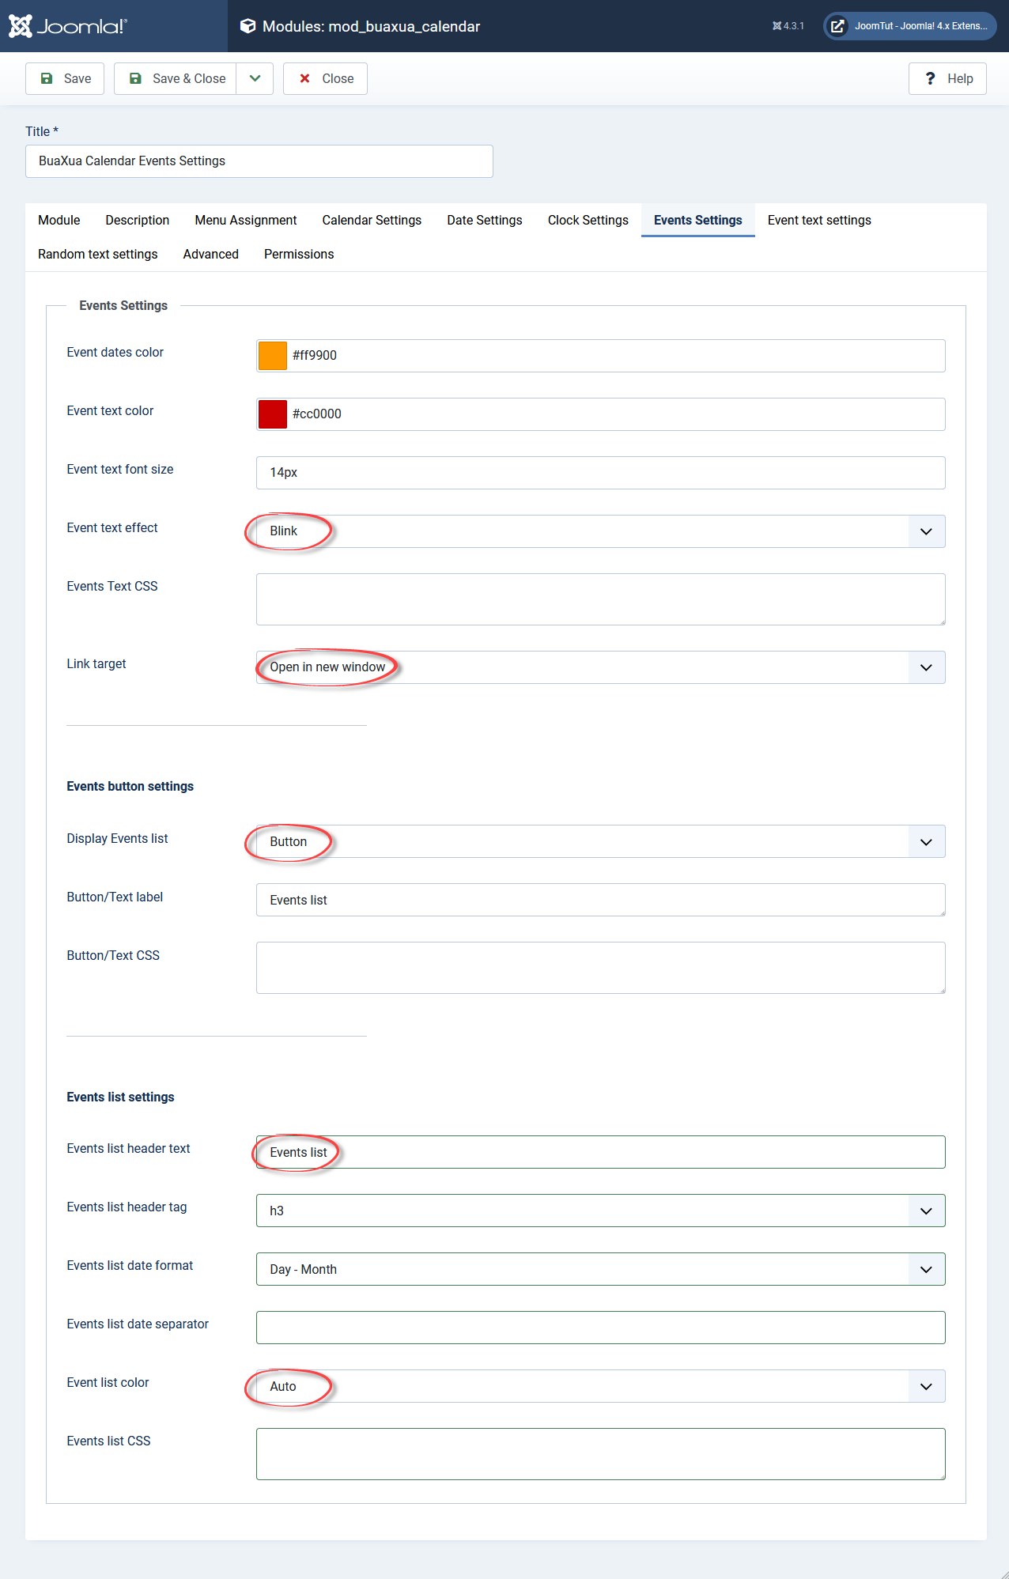This screenshot has width=1009, height=1579.
Task: Click the Events list CSS textarea
Action: [x=601, y=1454]
